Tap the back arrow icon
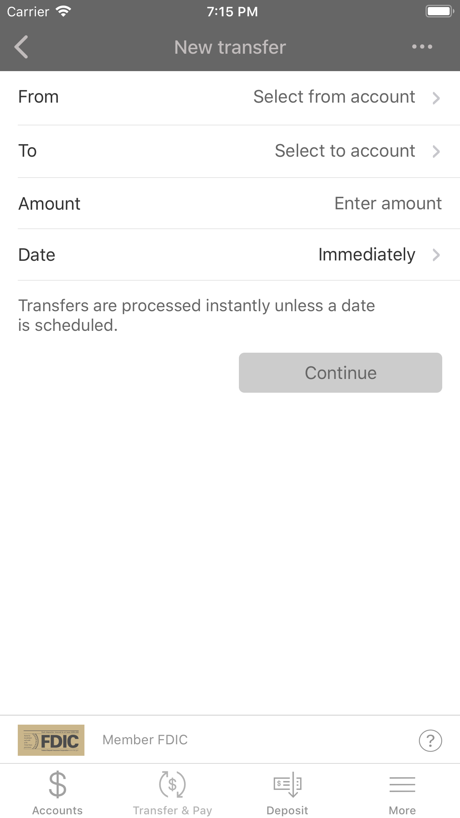This screenshot has width=460, height=818. [21, 47]
